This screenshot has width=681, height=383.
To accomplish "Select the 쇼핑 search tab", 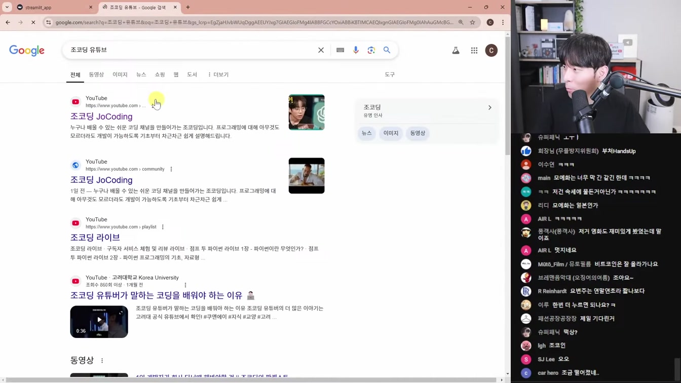I will (x=160, y=74).
